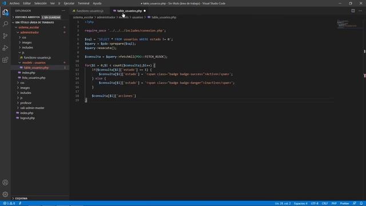
Task: Change CRLF end of line sequence
Action: [325, 204]
